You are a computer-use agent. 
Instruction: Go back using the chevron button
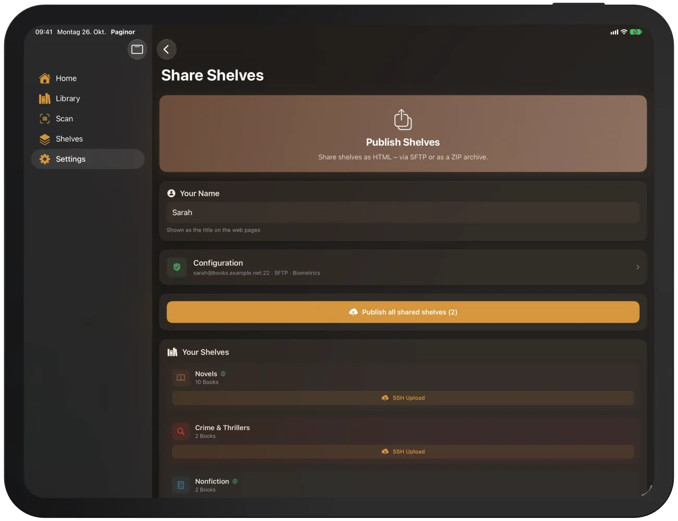point(166,50)
